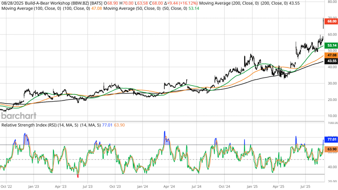Click the blue 77.01 RSI axis label

(331, 139)
